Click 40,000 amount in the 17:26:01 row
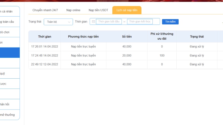This screenshot has width=223, height=125. point(127,46)
